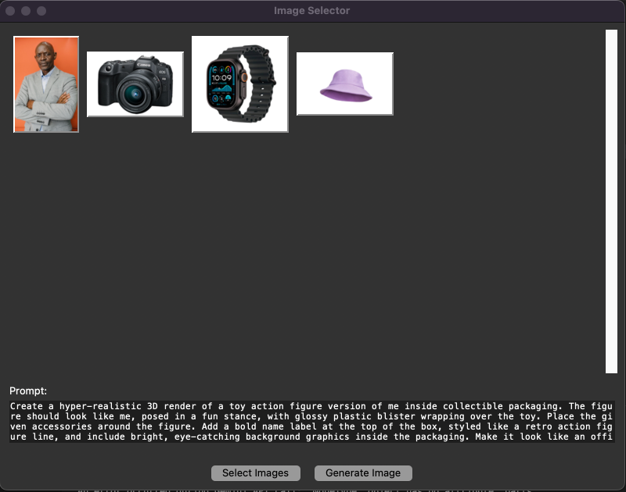Viewport: 626px width, 492px height.
Task: Place cursor in the prompt's last line
Action: (235, 437)
